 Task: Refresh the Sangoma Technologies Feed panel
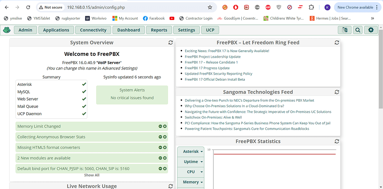(x=337, y=92)
